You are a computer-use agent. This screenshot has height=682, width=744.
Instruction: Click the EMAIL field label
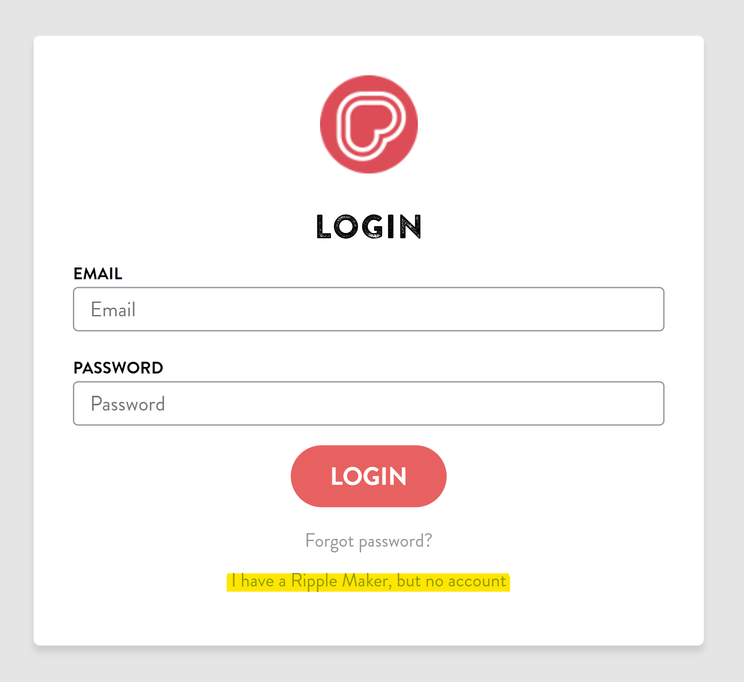coord(98,274)
